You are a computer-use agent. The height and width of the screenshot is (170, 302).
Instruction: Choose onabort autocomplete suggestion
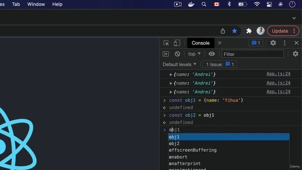[229, 157]
